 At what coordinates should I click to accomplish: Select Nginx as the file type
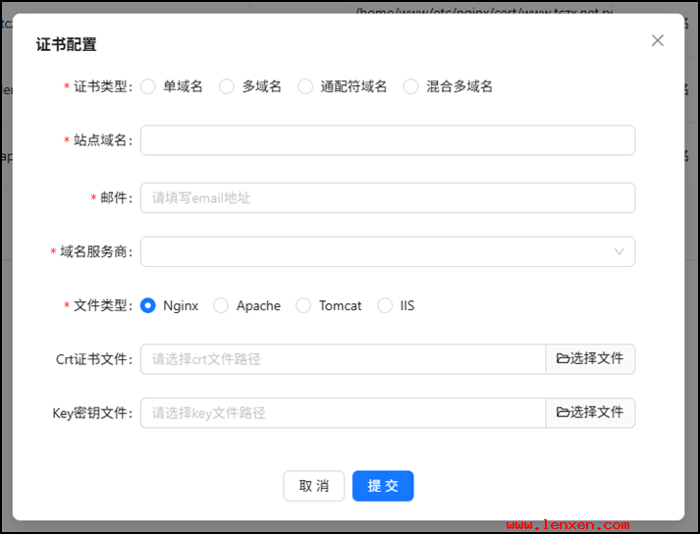click(x=148, y=305)
